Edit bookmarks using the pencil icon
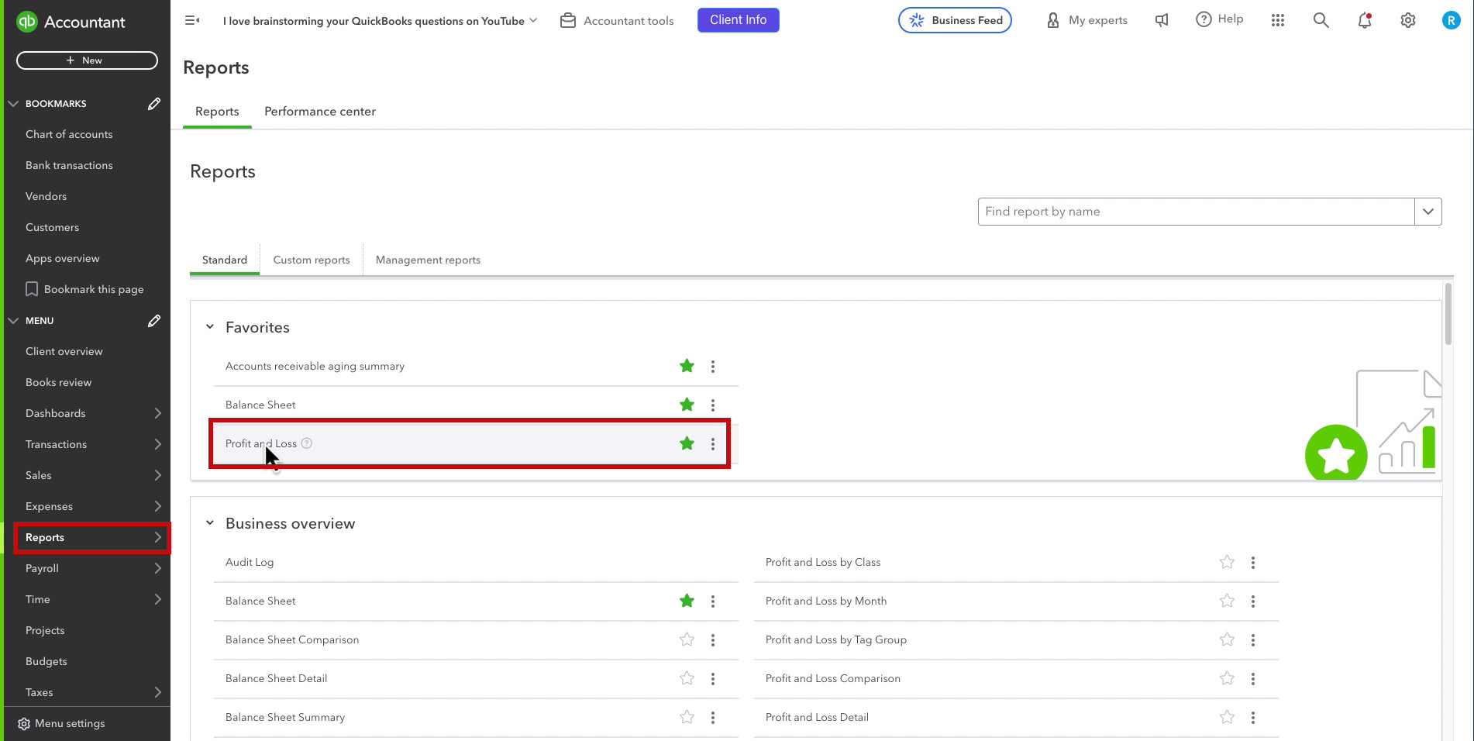1474x741 pixels. coord(154,103)
